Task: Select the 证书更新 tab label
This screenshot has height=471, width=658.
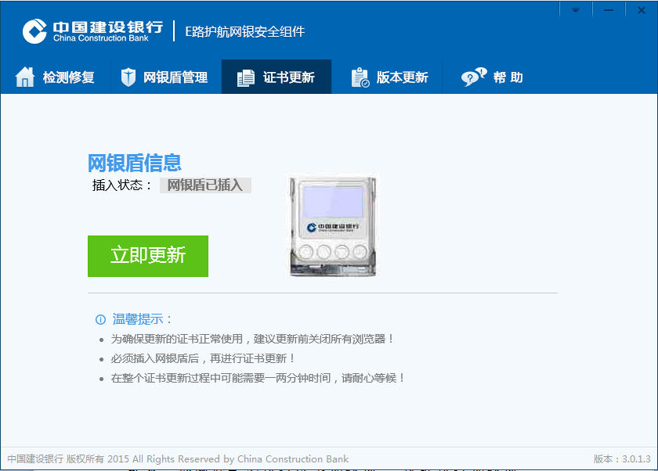Action: pos(289,77)
